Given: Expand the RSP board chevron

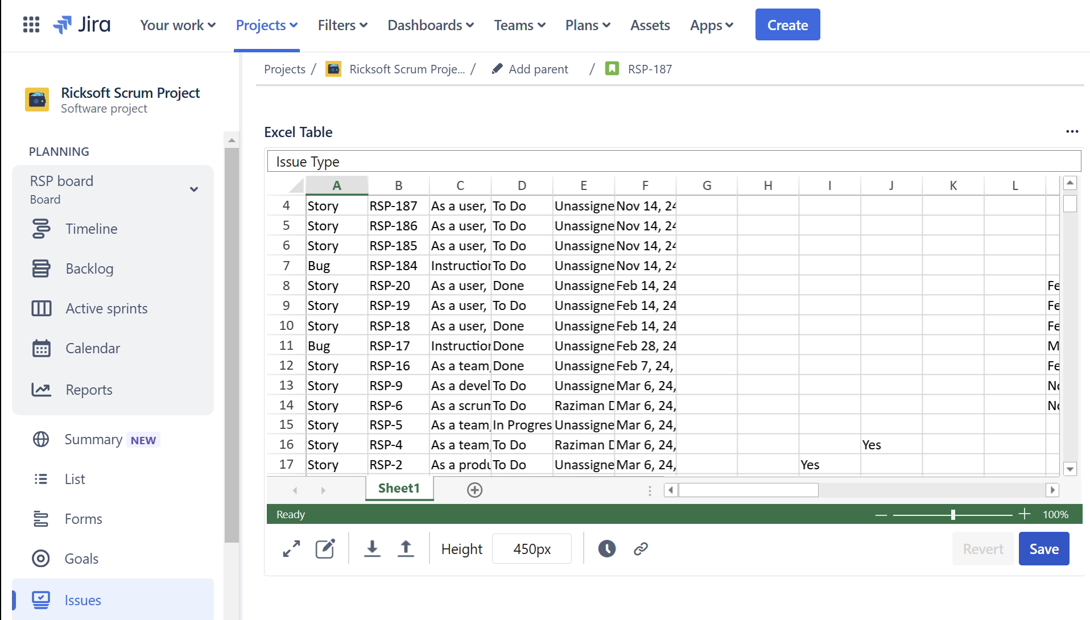Looking at the screenshot, I should [194, 189].
